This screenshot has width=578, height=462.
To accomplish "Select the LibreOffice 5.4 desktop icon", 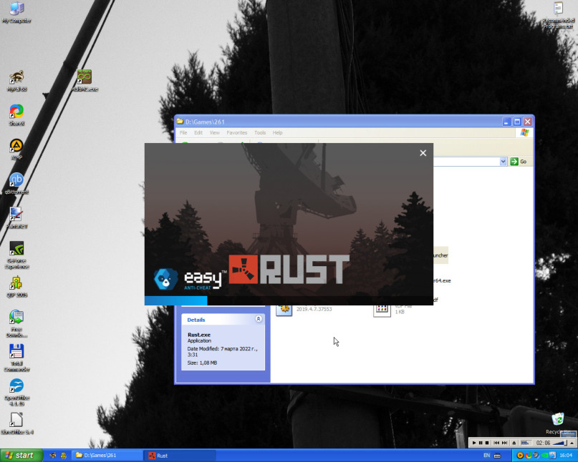I will (16, 423).
